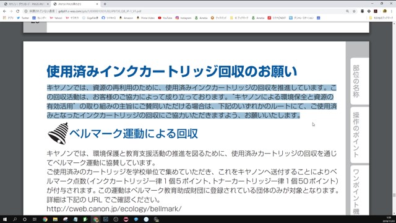The width and height of the screenshot is (396, 223).
Task: Open the Chrome three-dot menu
Action: [x=392, y=11]
